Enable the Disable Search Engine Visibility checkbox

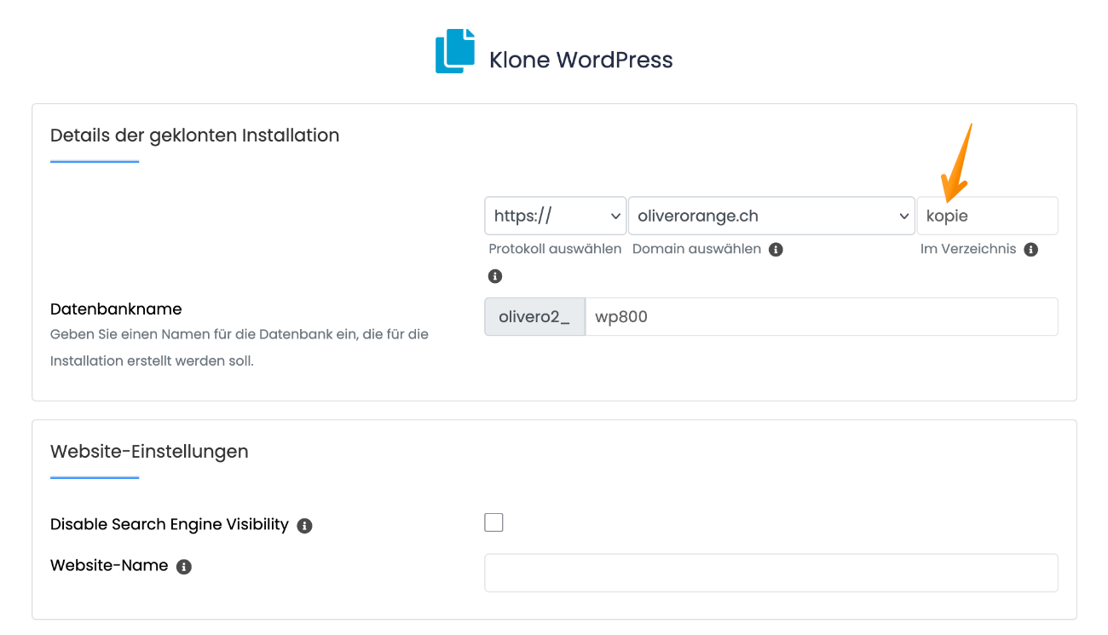click(493, 522)
